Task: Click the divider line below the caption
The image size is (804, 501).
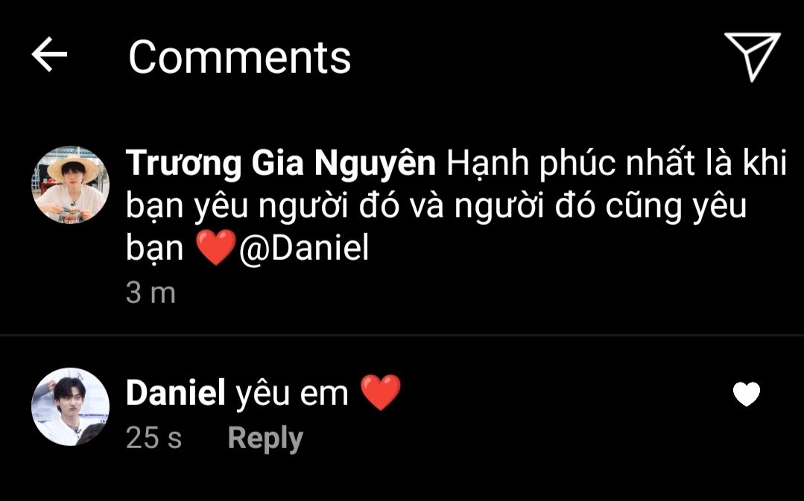Action: point(402,335)
